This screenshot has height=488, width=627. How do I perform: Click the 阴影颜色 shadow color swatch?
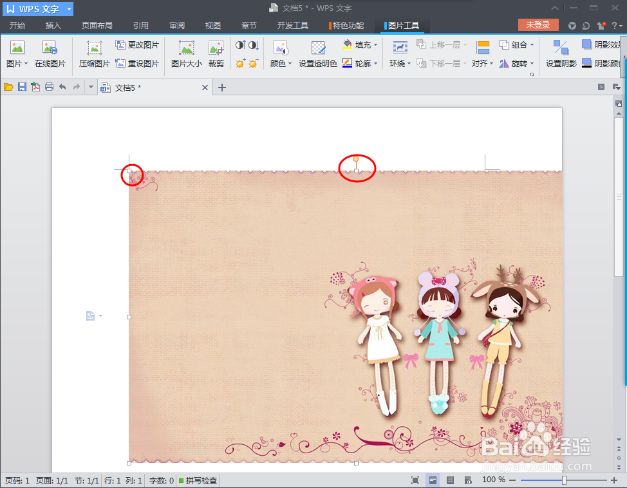(x=586, y=63)
